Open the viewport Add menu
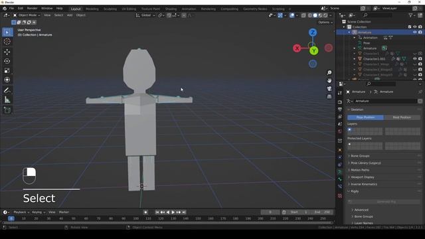Screen dimensions: 425x239 70,15
